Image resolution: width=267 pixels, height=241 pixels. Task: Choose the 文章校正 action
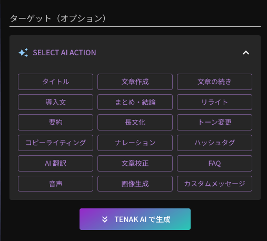point(135,163)
